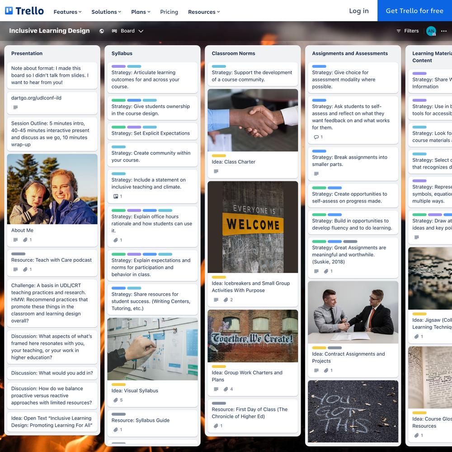Image resolution: width=452 pixels, height=452 pixels.
Task: Click description icon on dartgo.org/udlconf-ild card
Action: pos(15,107)
